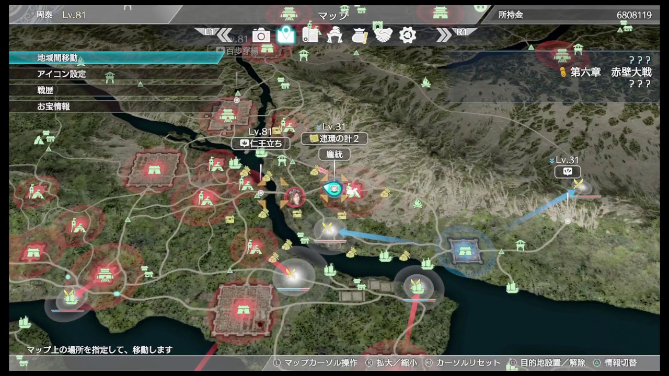
Task: Open the item pouch tab icon
Action: (x=360, y=35)
